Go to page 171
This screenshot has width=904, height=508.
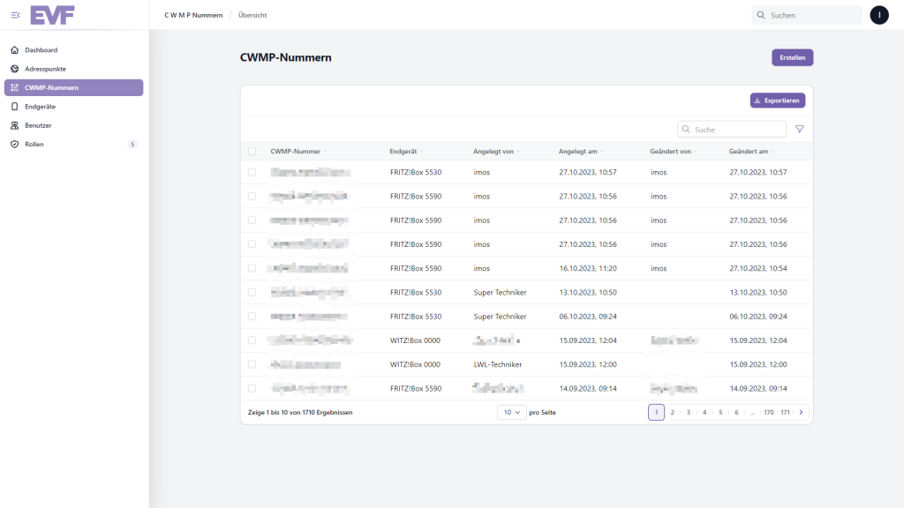click(x=785, y=413)
